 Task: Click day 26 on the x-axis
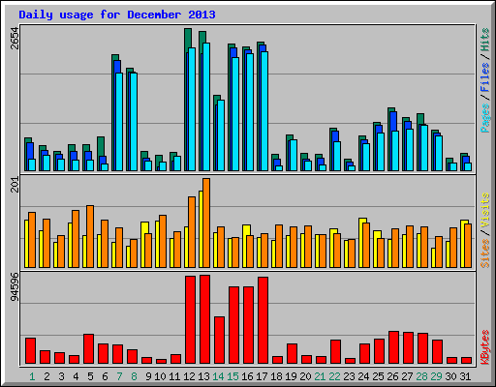click(392, 376)
